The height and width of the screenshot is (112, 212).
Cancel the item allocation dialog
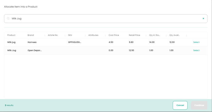pyautogui.click(x=180, y=105)
